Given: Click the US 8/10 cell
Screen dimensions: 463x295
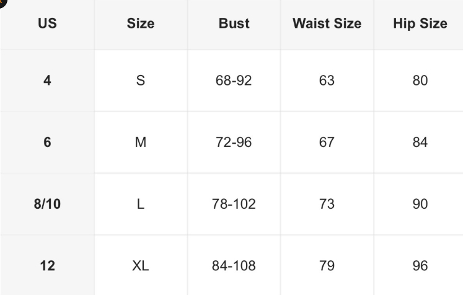Looking at the screenshot, I should pyautogui.click(x=47, y=205).
